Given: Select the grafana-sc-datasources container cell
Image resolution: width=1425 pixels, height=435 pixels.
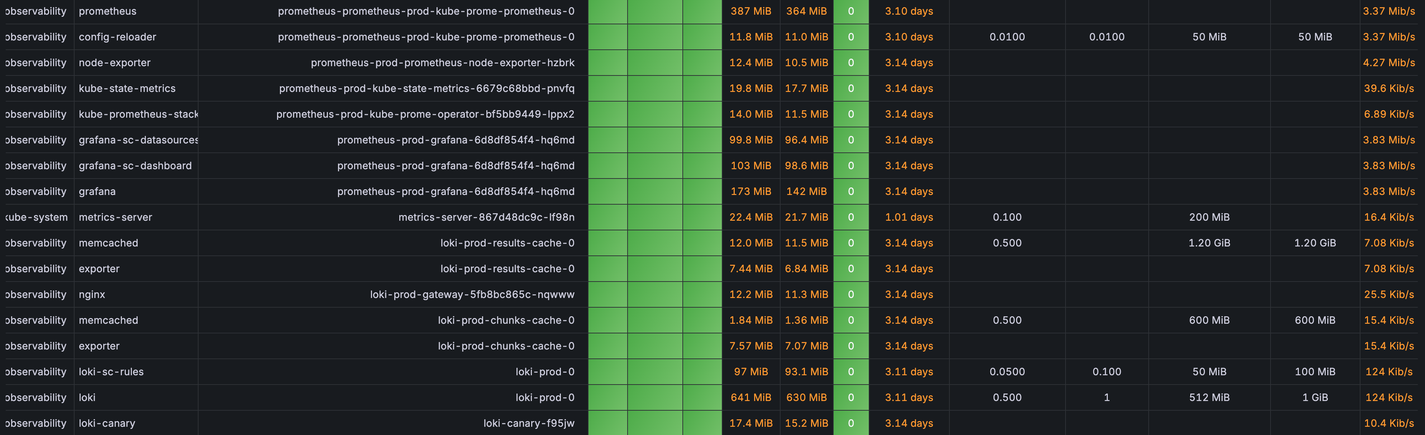Looking at the screenshot, I should click(138, 140).
